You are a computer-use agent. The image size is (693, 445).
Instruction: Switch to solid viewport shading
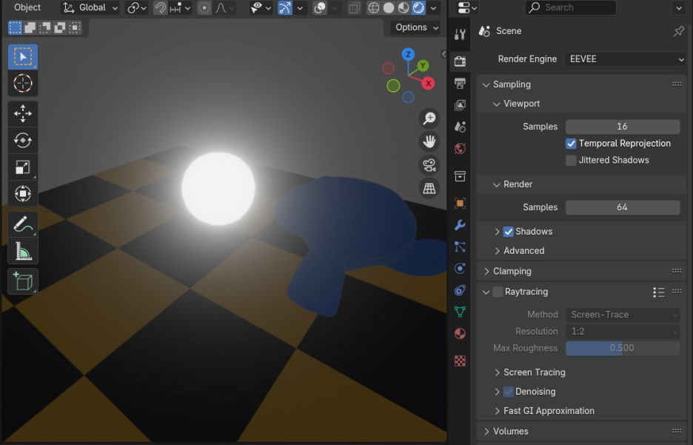pos(389,7)
